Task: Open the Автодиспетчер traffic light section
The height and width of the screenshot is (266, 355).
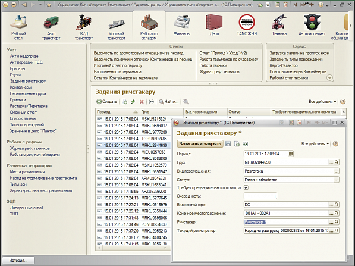Action: tap(312, 25)
